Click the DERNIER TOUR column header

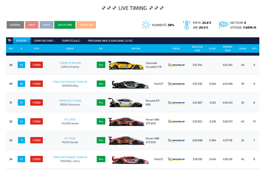click(227, 49)
